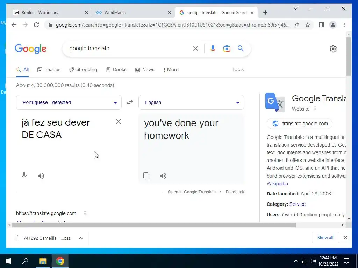View site security lock information
Viewport: 358px width, 268px height.
(x=50, y=25)
